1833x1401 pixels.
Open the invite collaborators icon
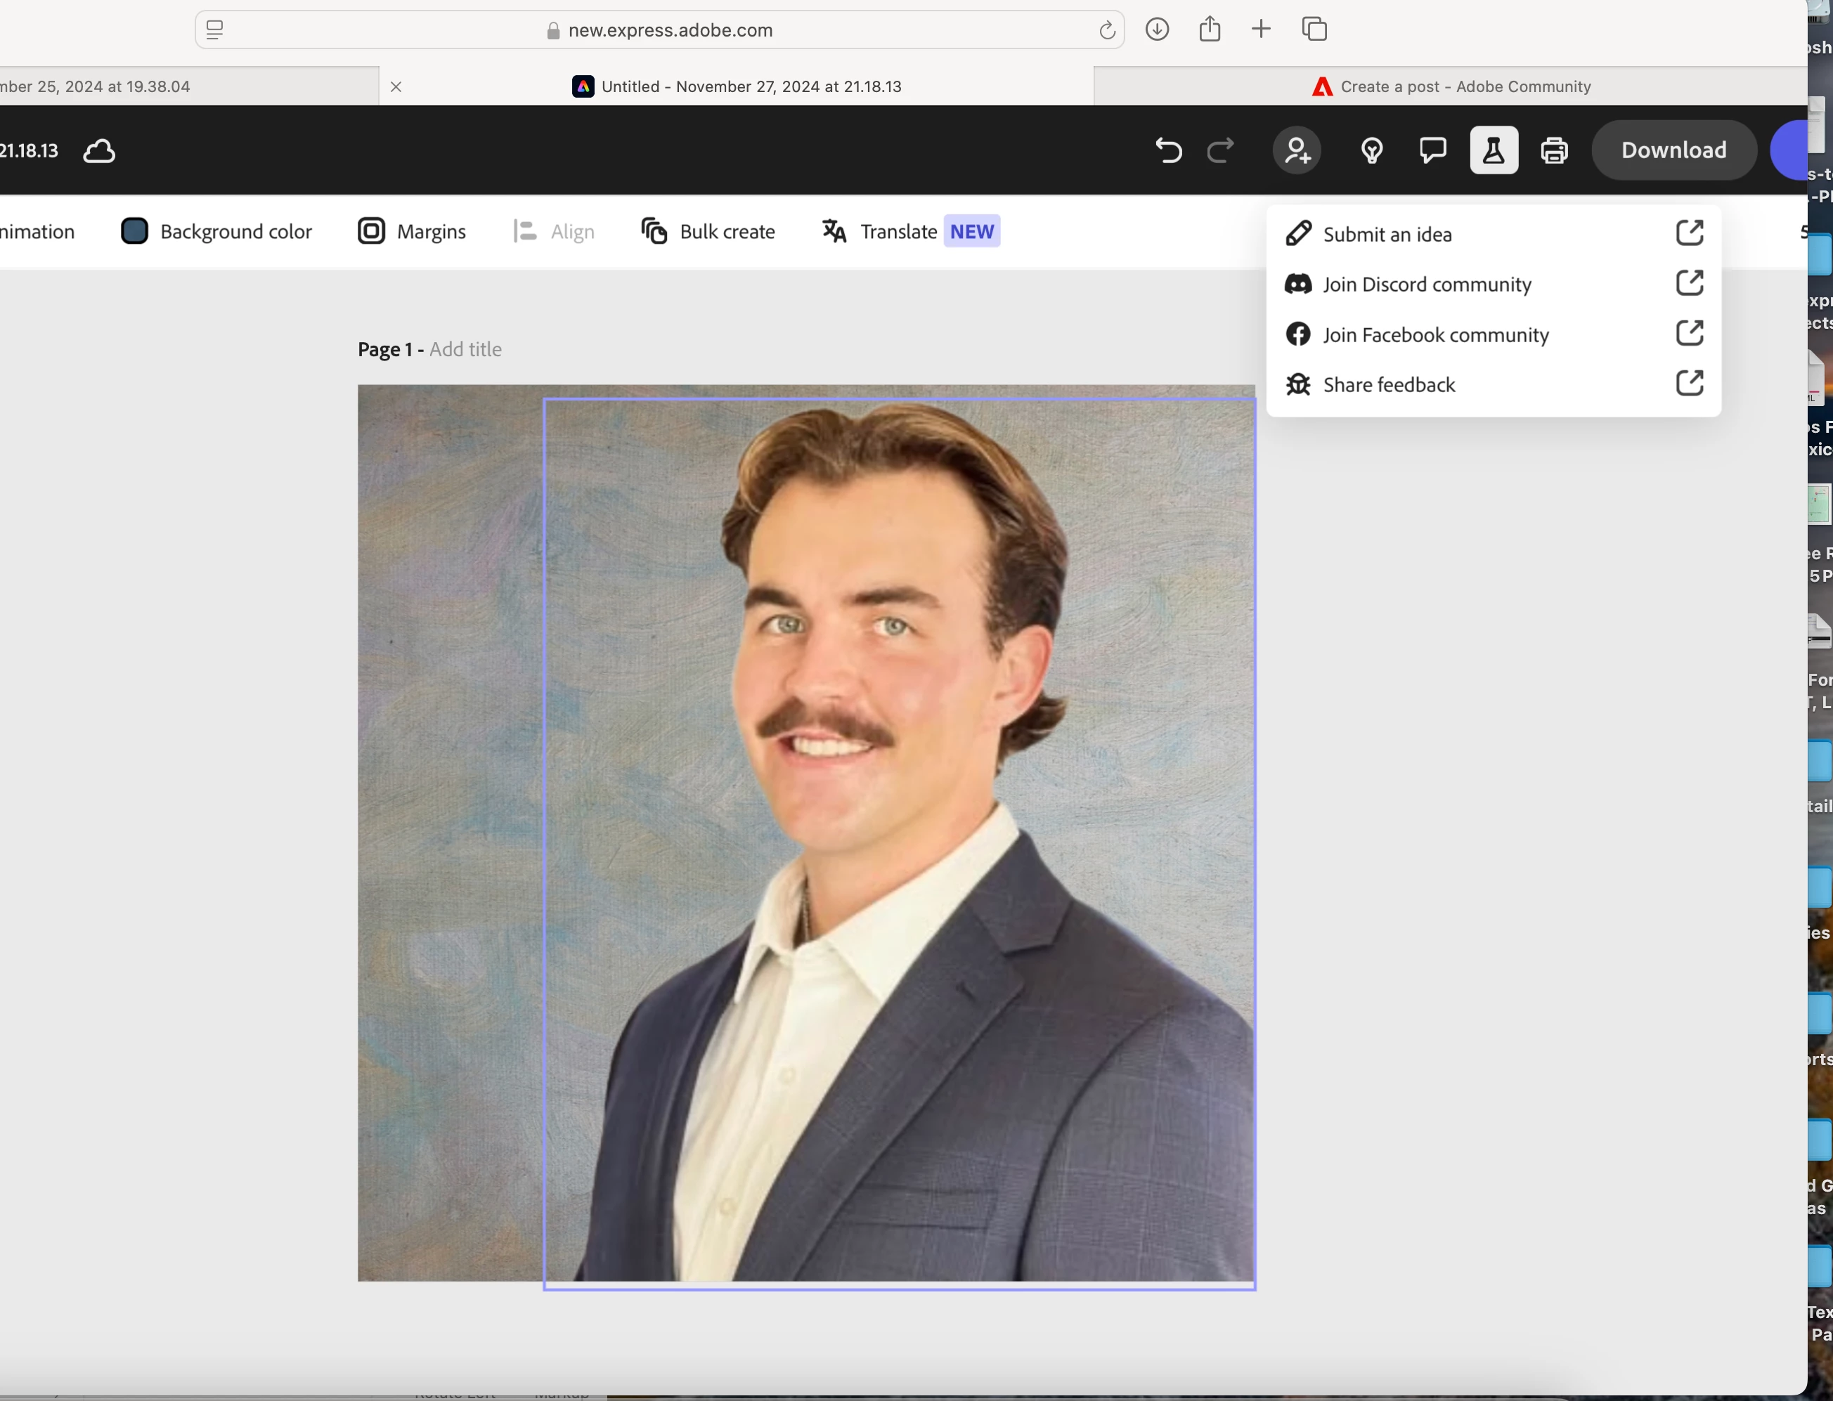point(1297,151)
